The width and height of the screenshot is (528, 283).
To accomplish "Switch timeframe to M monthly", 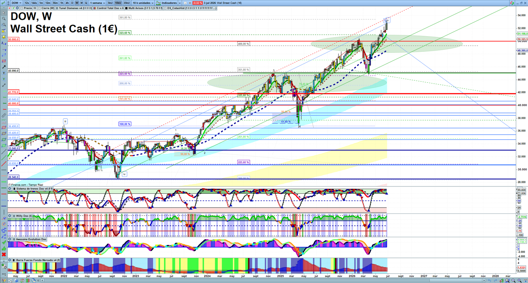I will click(x=82, y=3).
